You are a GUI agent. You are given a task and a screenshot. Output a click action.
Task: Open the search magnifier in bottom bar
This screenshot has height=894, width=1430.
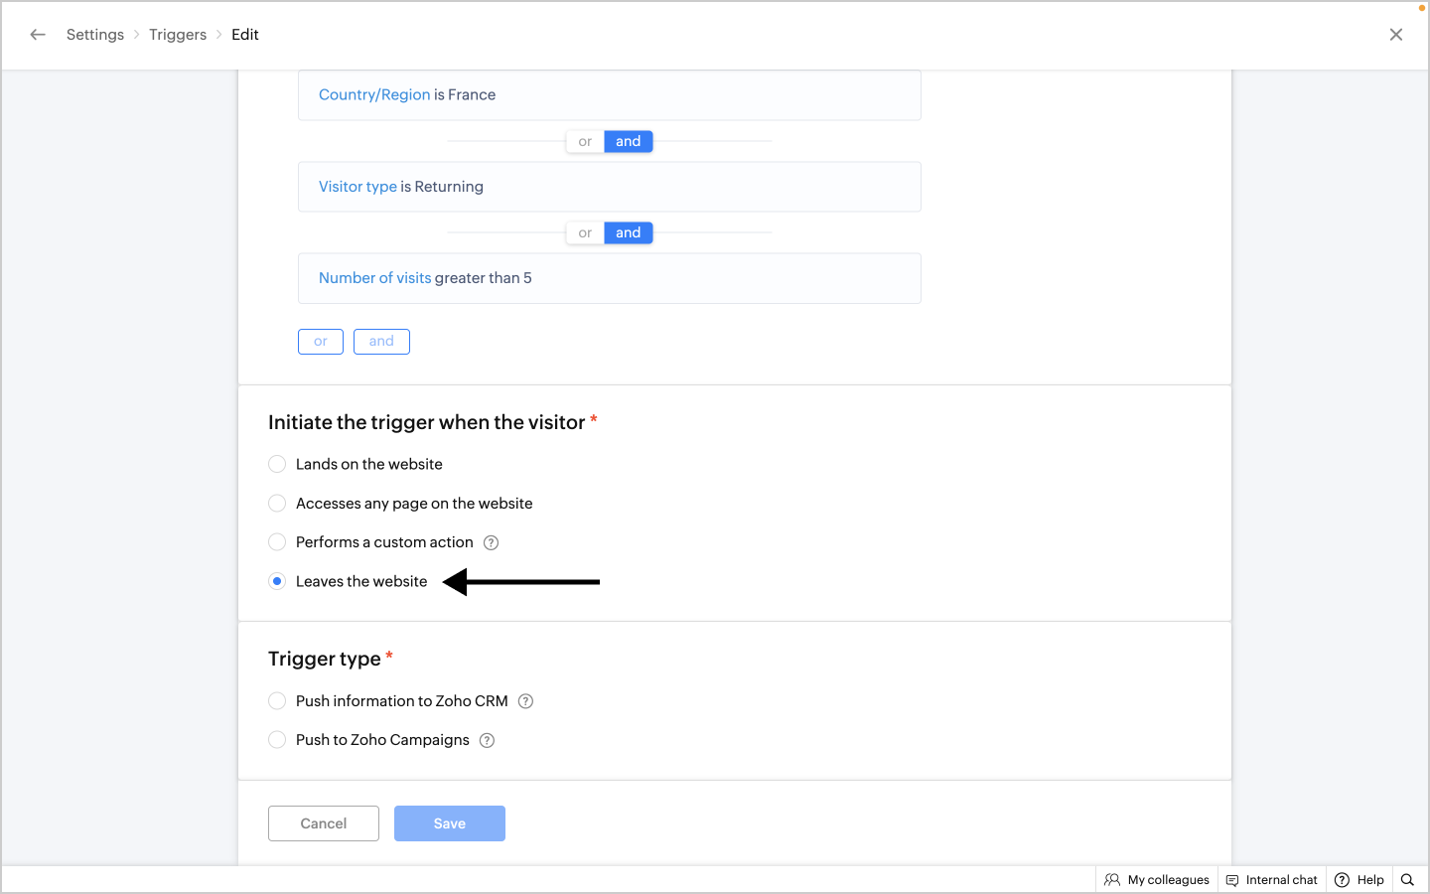tap(1407, 880)
